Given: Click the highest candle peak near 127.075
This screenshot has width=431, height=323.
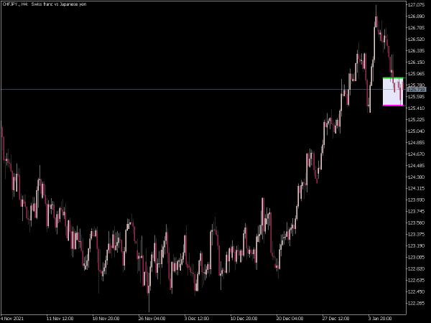Looking at the screenshot, I should coord(376,7).
